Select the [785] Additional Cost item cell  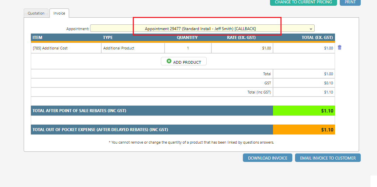click(x=66, y=48)
